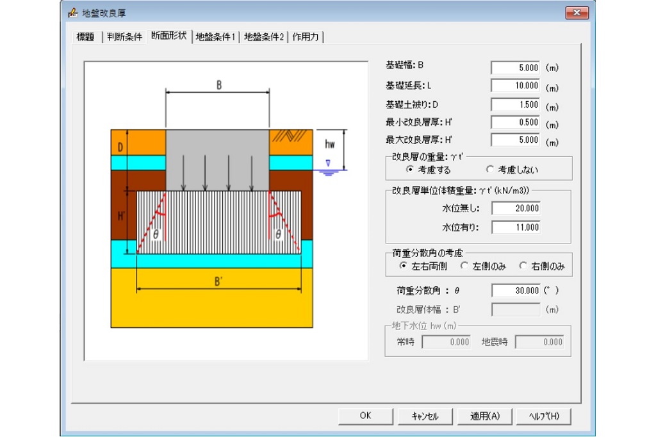Go to the 地盤条件2 tab
The image size is (656, 437).
click(x=264, y=37)
